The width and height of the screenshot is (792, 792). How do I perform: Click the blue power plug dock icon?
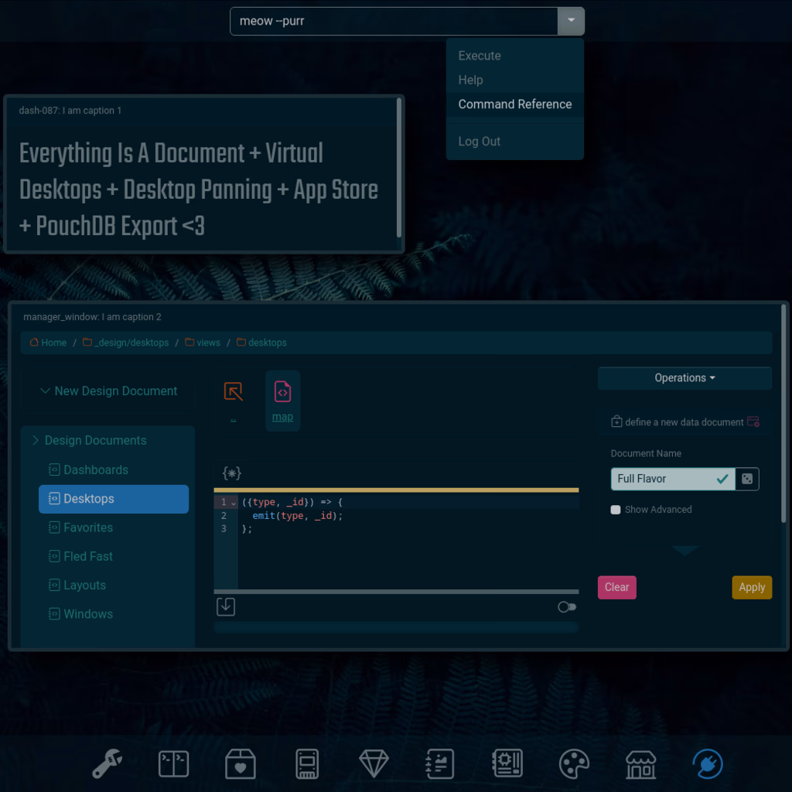click(708, 764)
